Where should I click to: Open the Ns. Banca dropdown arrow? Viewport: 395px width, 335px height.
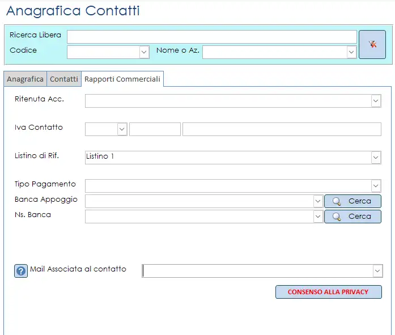[318, 217]
